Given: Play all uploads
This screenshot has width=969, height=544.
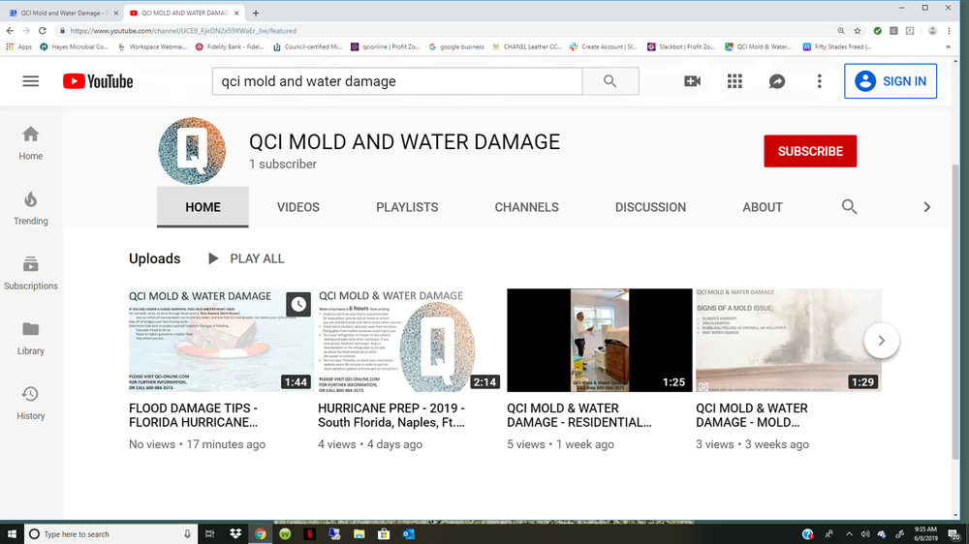Looking at the screenshot, I should pos(246,258).
